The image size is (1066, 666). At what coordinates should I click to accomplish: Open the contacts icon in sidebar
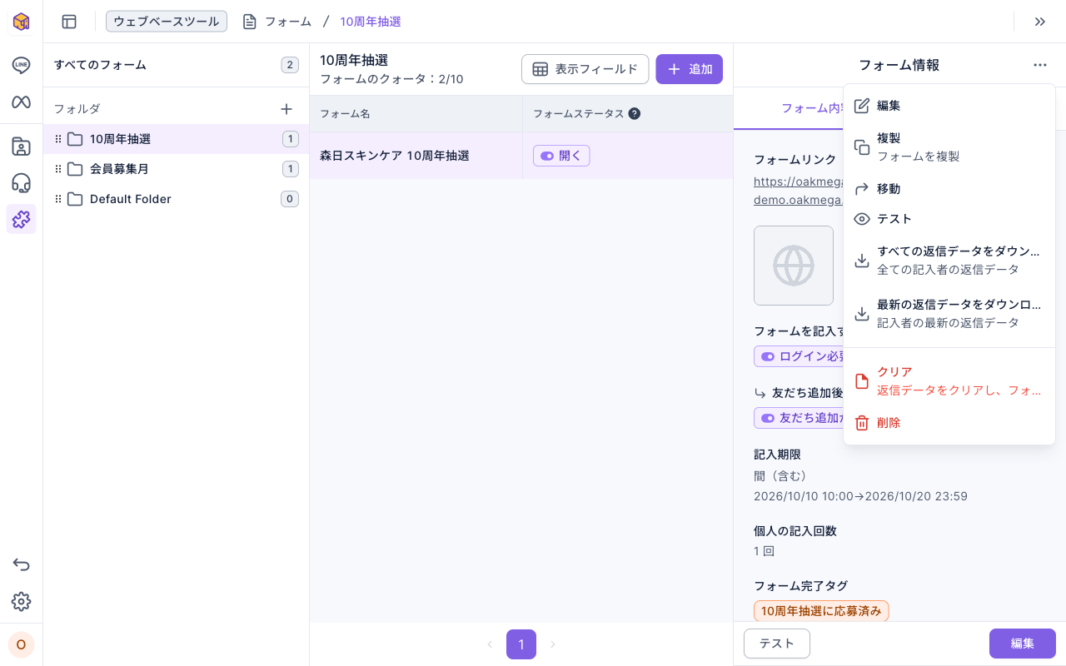coord(21,147)
